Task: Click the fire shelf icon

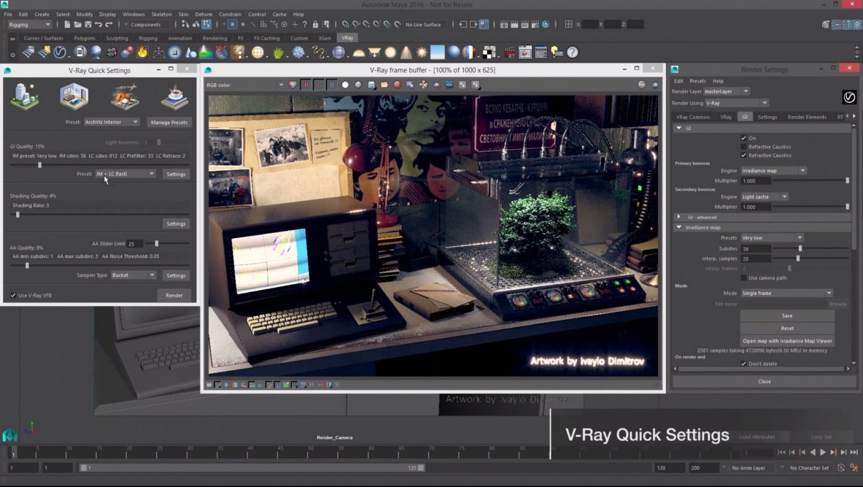Action: [x=142, y=52]
